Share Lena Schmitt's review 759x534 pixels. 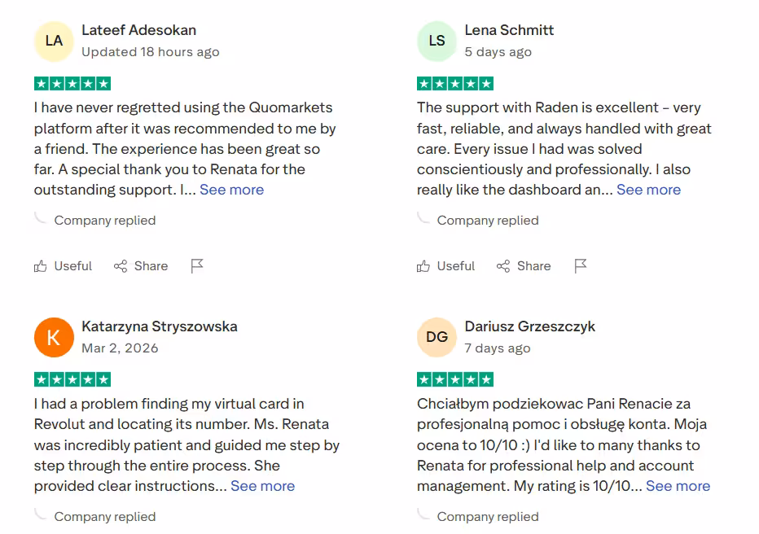point(524,266)
